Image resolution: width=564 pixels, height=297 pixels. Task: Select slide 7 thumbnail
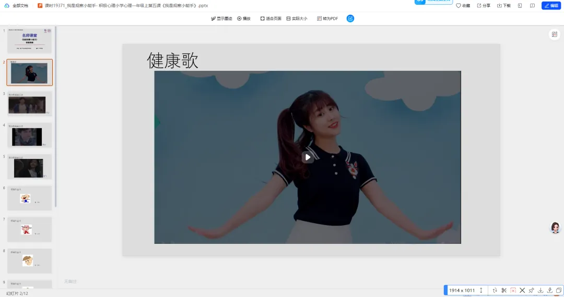pos(29,230)
